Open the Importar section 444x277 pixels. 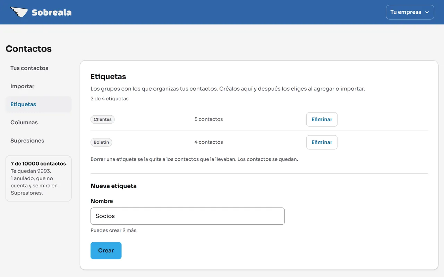tap(38, 86)
